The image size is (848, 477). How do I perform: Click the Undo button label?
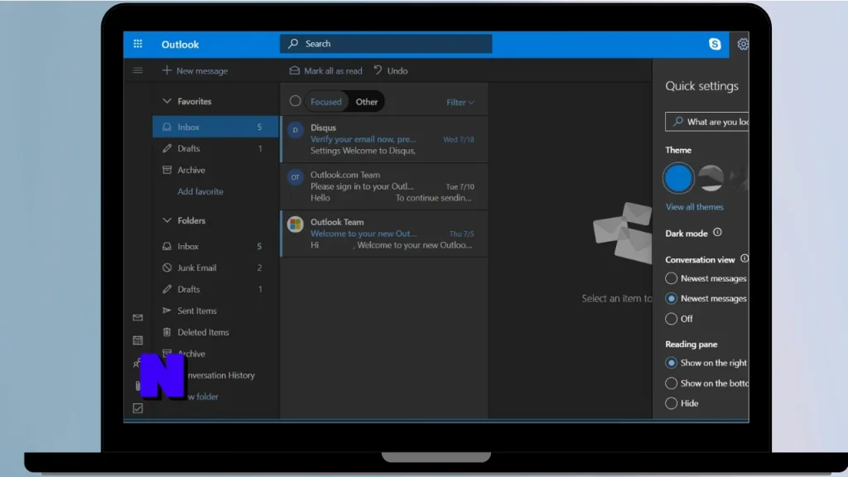[x=397, y=71]
